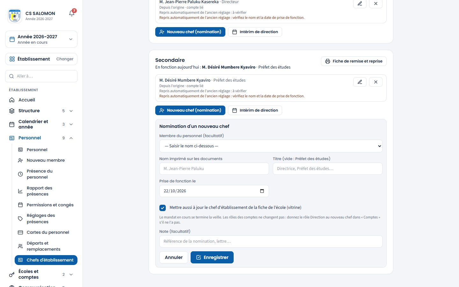
Task: Save with the Enregistrer button
Action: (212, 257)
